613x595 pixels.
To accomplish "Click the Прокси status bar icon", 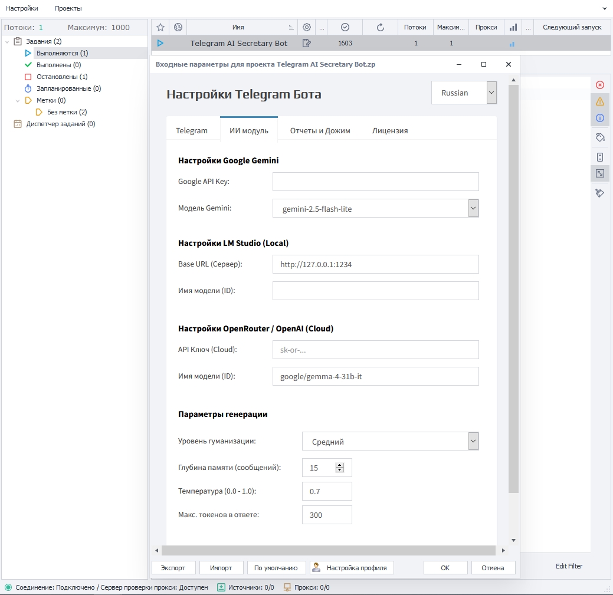I will point(287,587).
